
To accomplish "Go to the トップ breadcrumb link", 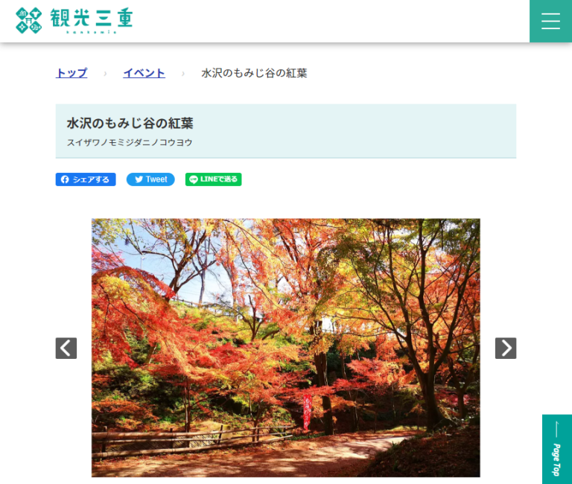I will pyautogui.click(x=71, y=73).
